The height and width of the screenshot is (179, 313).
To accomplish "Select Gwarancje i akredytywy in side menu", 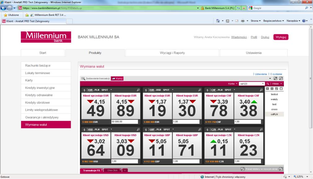I will (x=46, y=117).
